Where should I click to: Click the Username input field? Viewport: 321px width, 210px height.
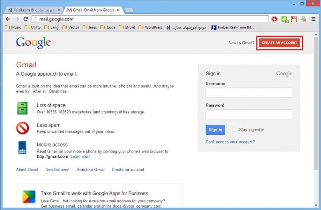tap(249, 93)
